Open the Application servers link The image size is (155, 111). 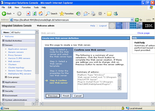17,49
